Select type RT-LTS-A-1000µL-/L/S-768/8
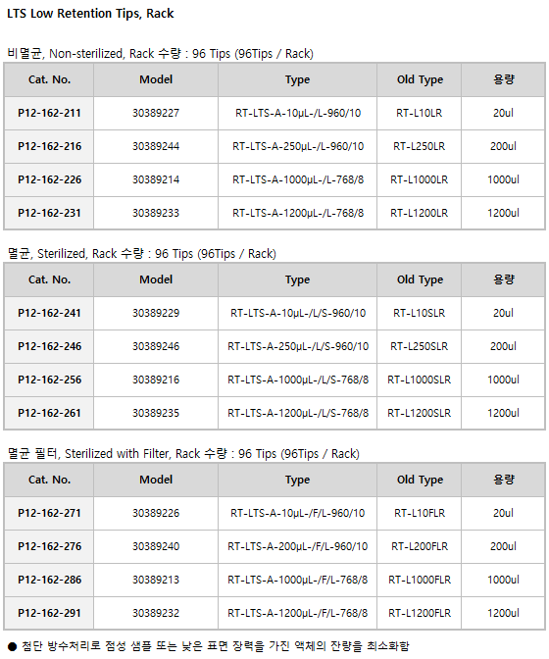 [298, 380]
